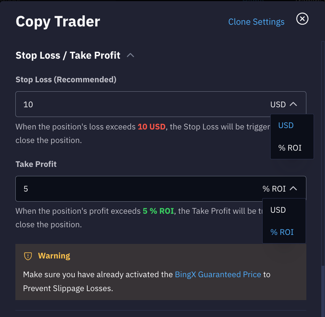The width and height of the screenshot is (325, 317).
Task: Click the Warning shield icon
Action: click(x=28, y=256)
